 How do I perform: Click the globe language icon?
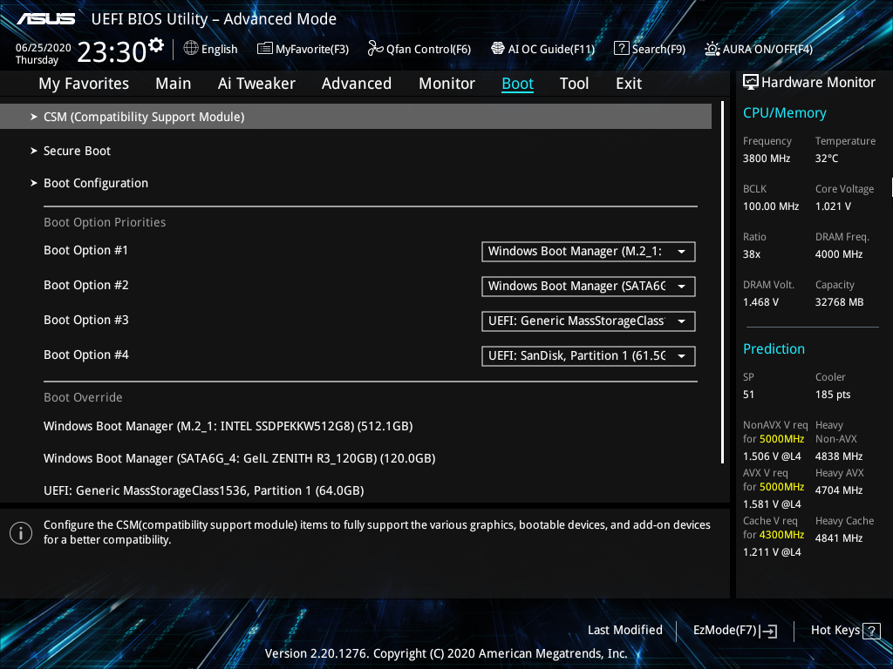click(191, 49)
